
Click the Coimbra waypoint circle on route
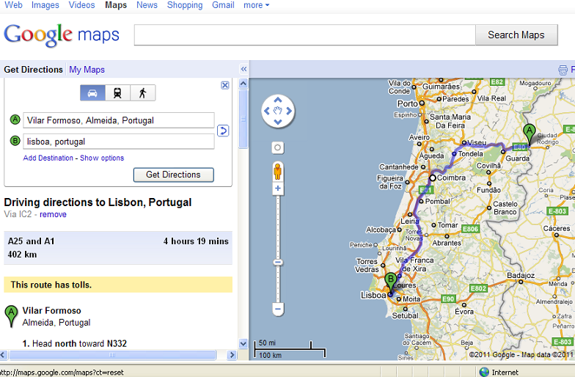433,177
